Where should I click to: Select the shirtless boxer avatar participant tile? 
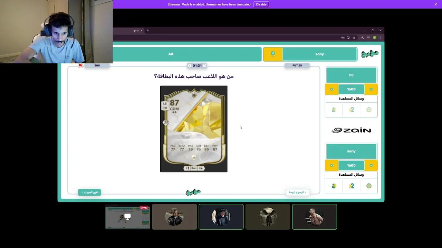[x=315, y=217]
